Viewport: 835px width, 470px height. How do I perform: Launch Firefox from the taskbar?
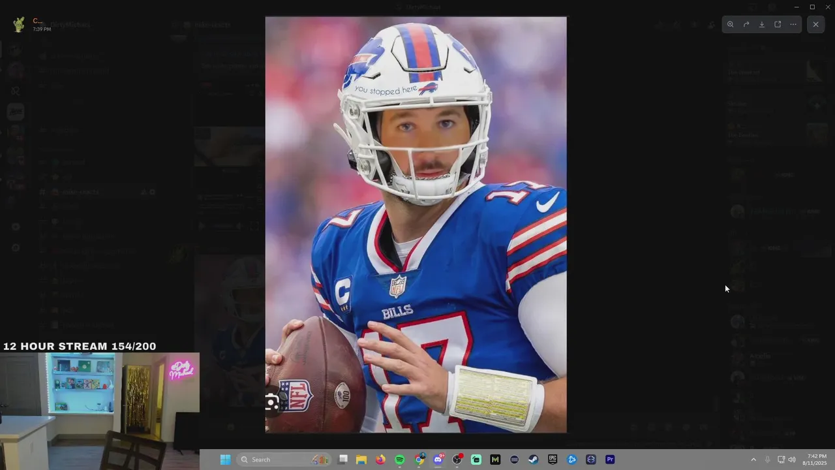tap(380, 460)
